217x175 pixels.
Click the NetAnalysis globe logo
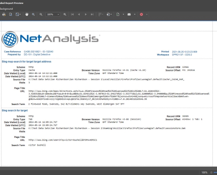[10, 39]
